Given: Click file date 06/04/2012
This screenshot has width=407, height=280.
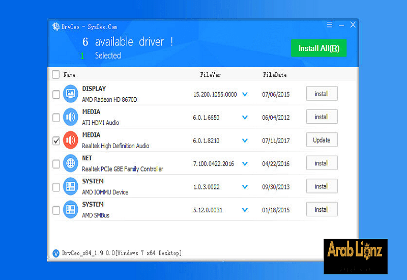Looking at the screenshot, I should 276,118.
